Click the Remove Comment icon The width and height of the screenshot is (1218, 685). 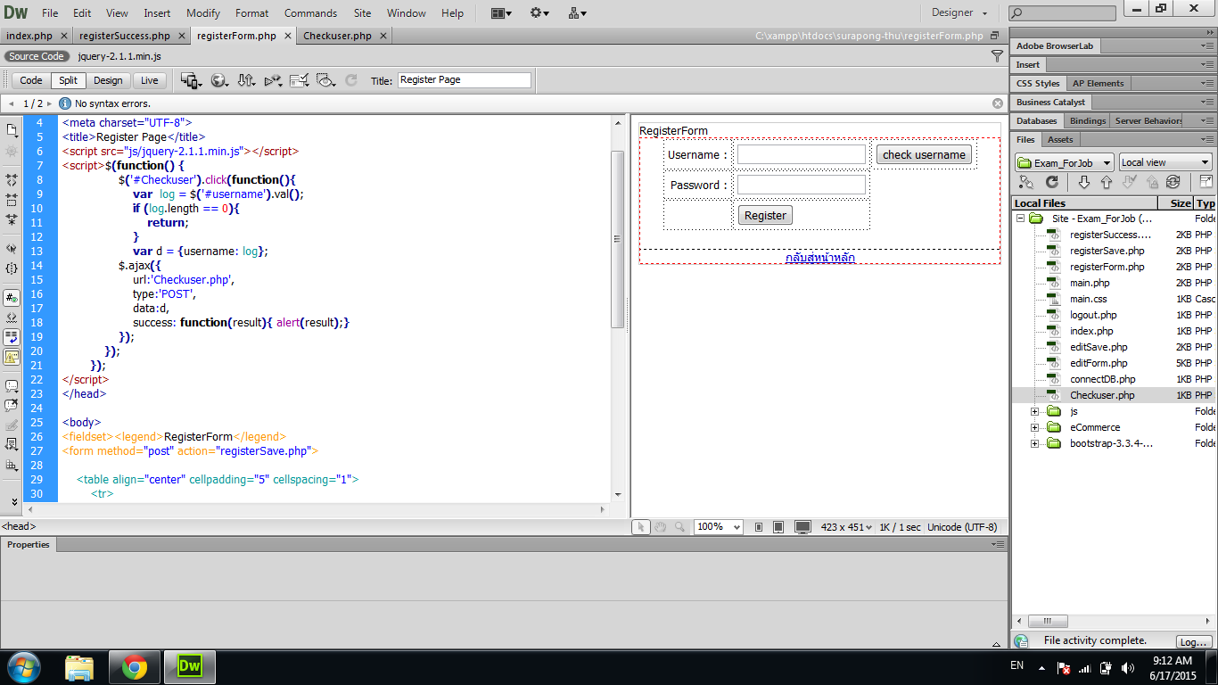click(x=12, y=405)
